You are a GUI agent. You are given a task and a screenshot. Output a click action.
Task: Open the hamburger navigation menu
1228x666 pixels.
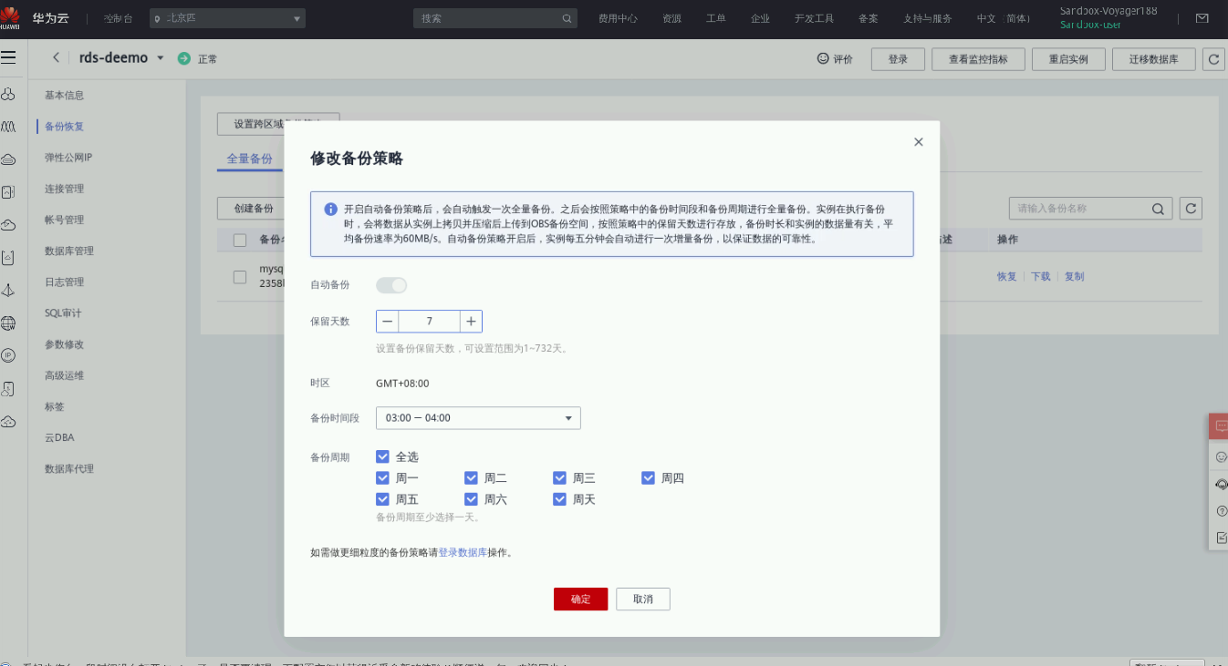click(8, 57)
